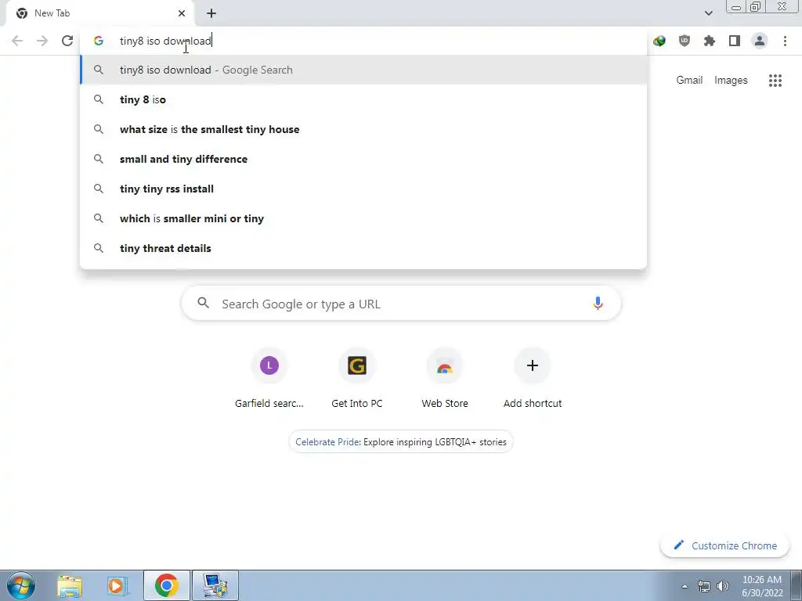This screenshot has height=601, width=802.
Task: Open Windows Explorer from taskbar
Action: point(70,585)
